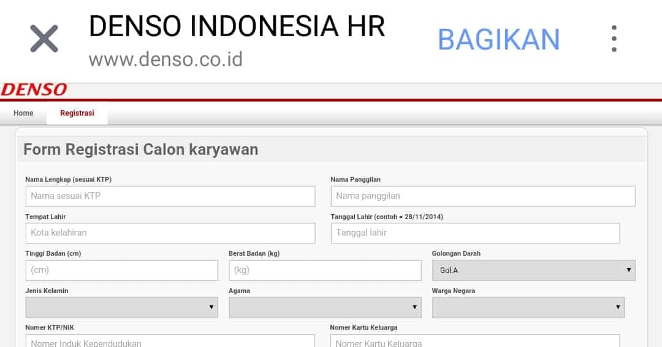Image resolution: width=662 pixels, height=347 pixels.
Task: Click the Tinggi Badan (cm) field
Action: pos(121,271)
